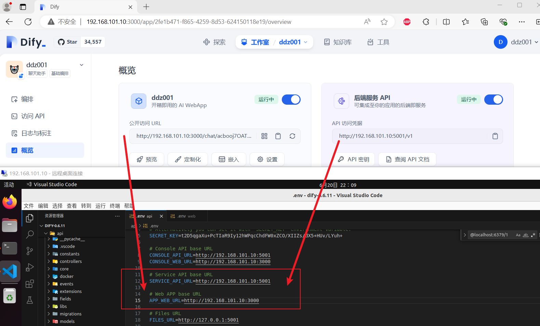Toggle whole word match in find widget
Screen dimensions: 540x326
coord(526,235)
